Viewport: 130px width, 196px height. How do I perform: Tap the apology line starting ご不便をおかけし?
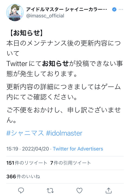(64, 115)
